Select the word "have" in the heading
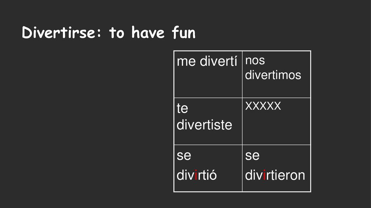Screen dimensions: 371x208 tap(148, 32)
